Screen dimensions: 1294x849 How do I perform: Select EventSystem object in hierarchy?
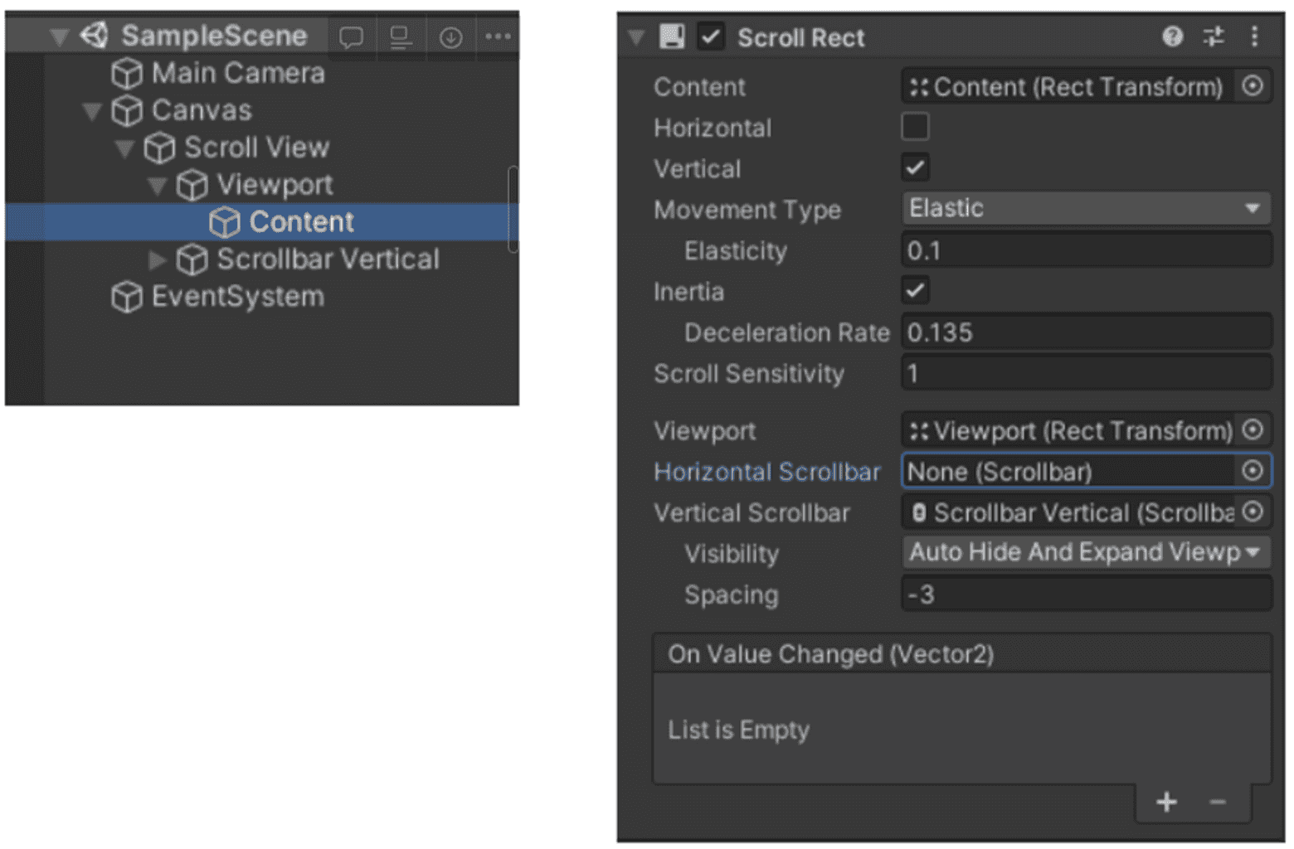click(x=237, y=297)
